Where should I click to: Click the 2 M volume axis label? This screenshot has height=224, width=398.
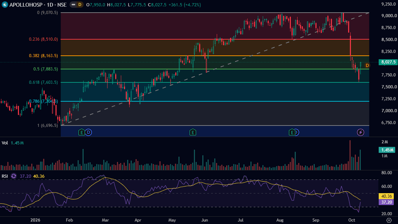(385, 142)
